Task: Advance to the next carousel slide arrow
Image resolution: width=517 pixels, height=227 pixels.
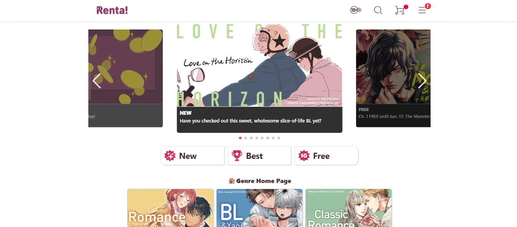Action: coord(422,81)
